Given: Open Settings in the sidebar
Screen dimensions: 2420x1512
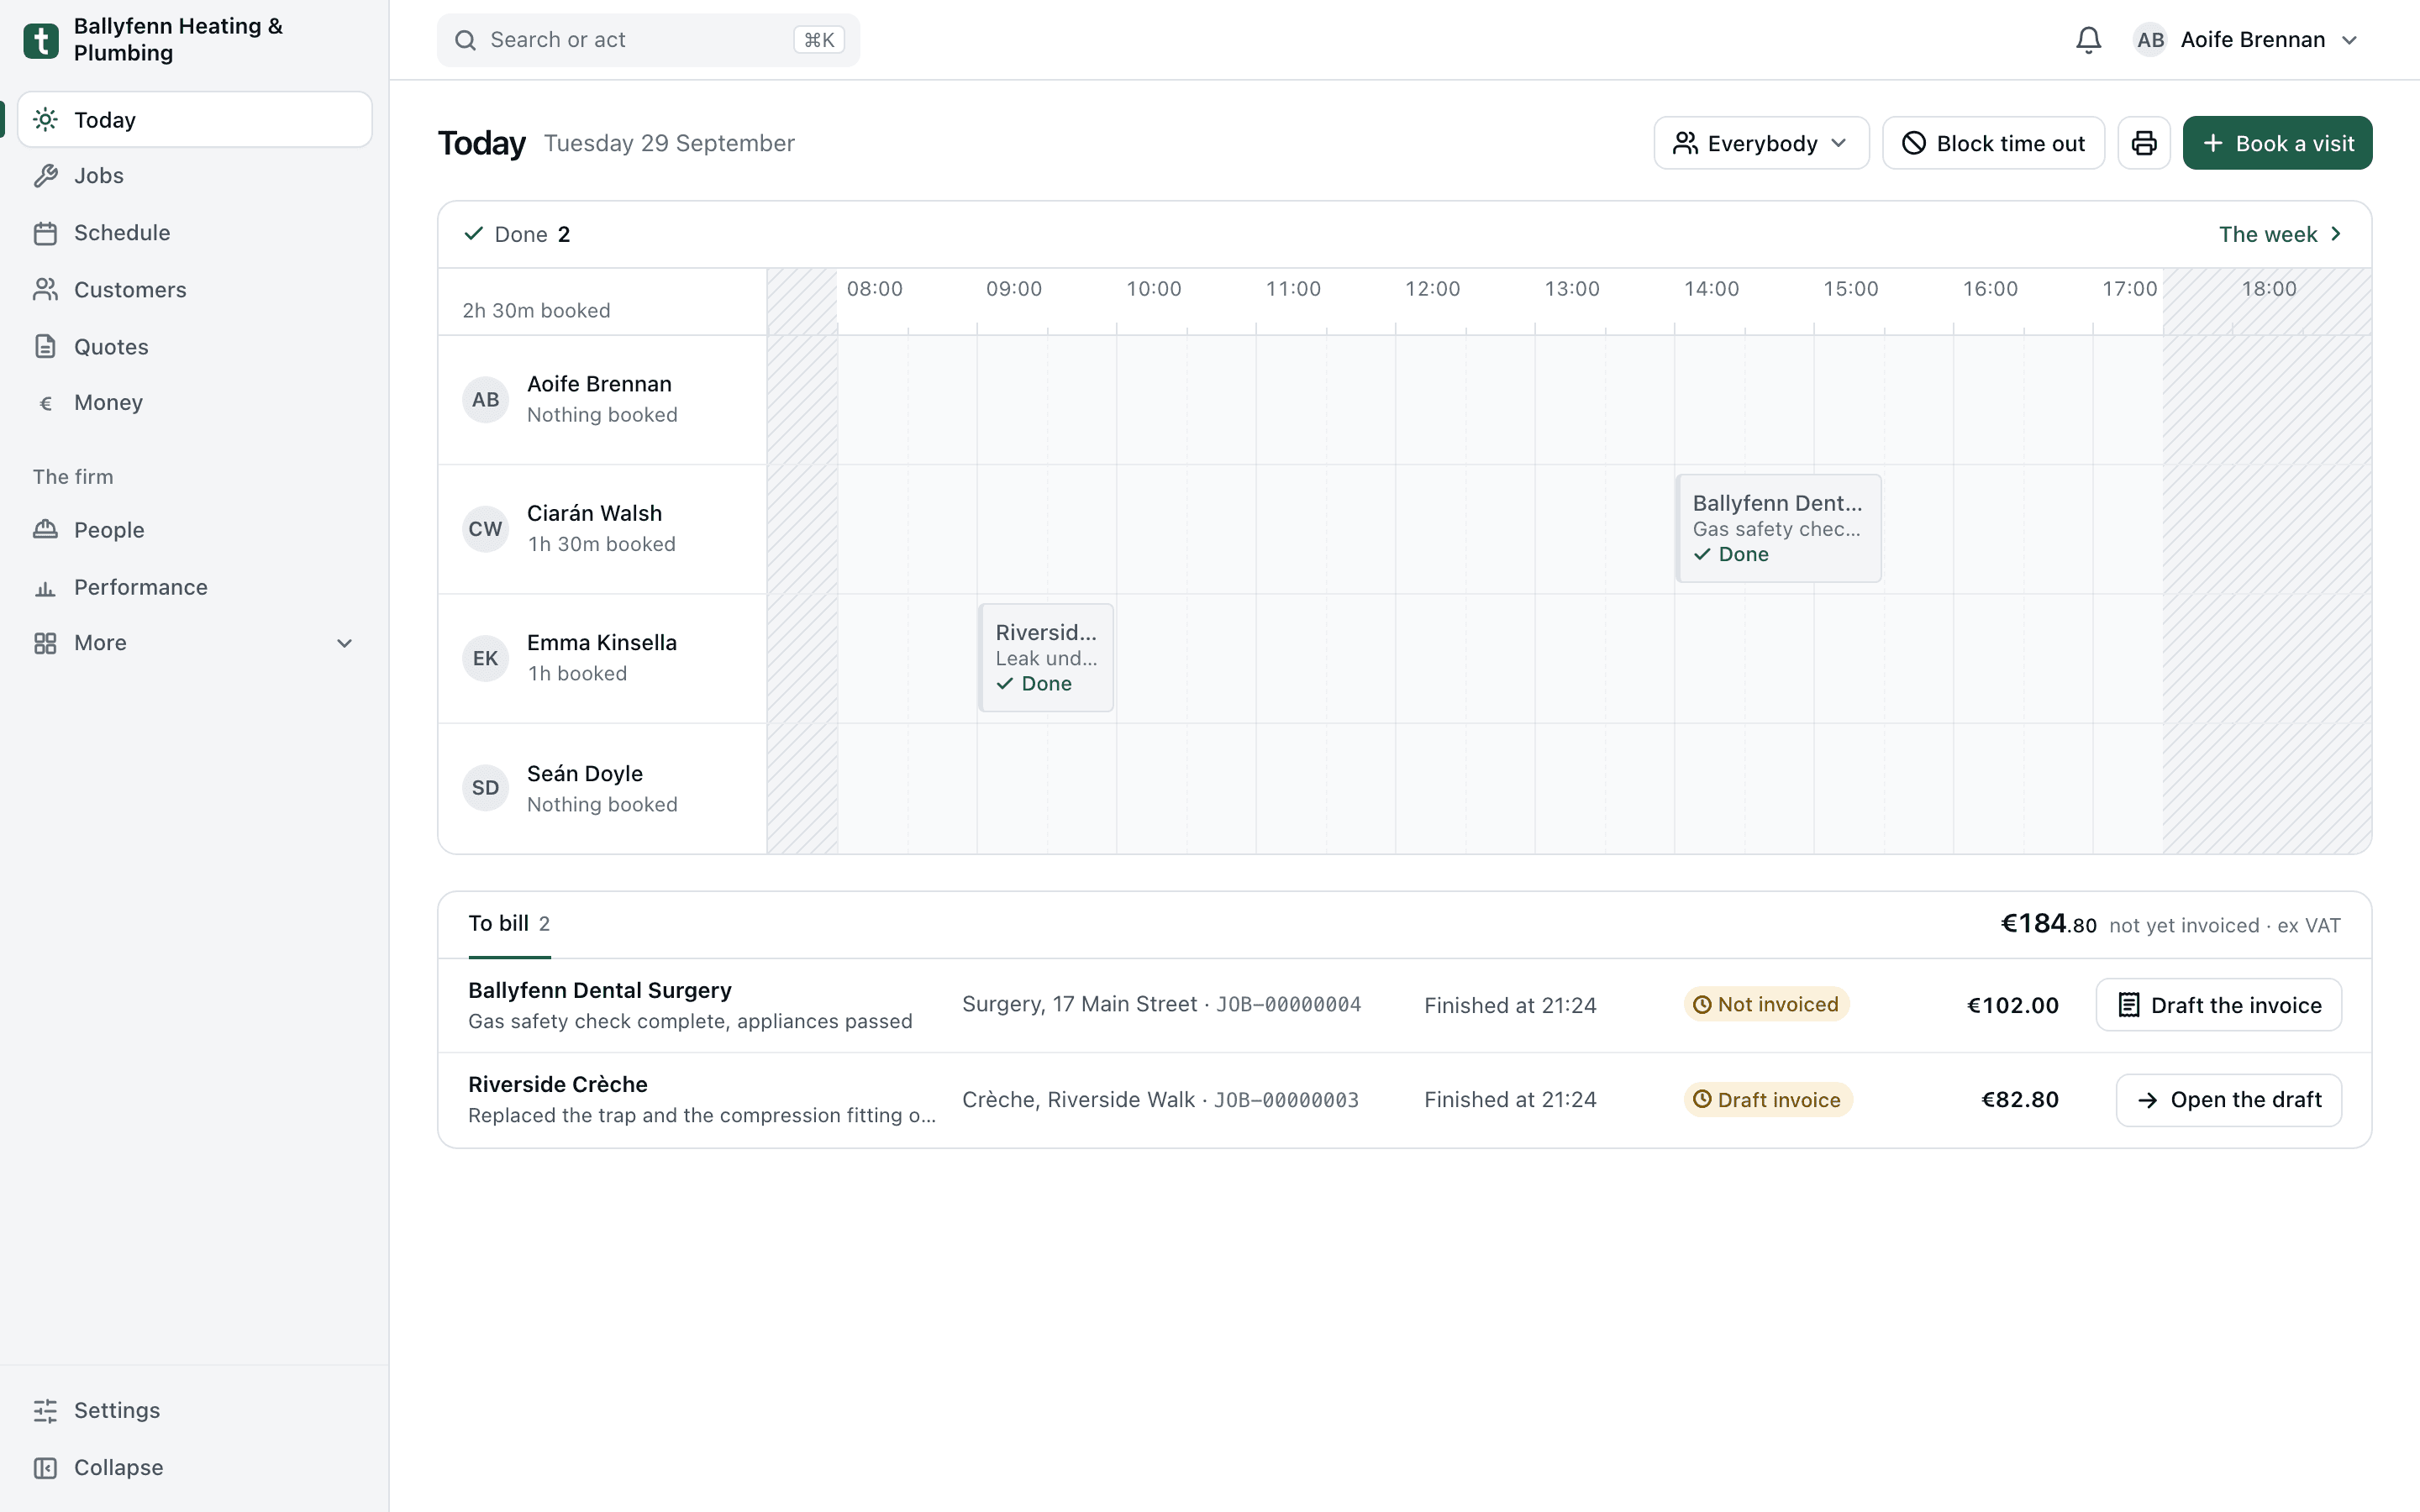Looking at the screenshot, I should click(195, 1410).
